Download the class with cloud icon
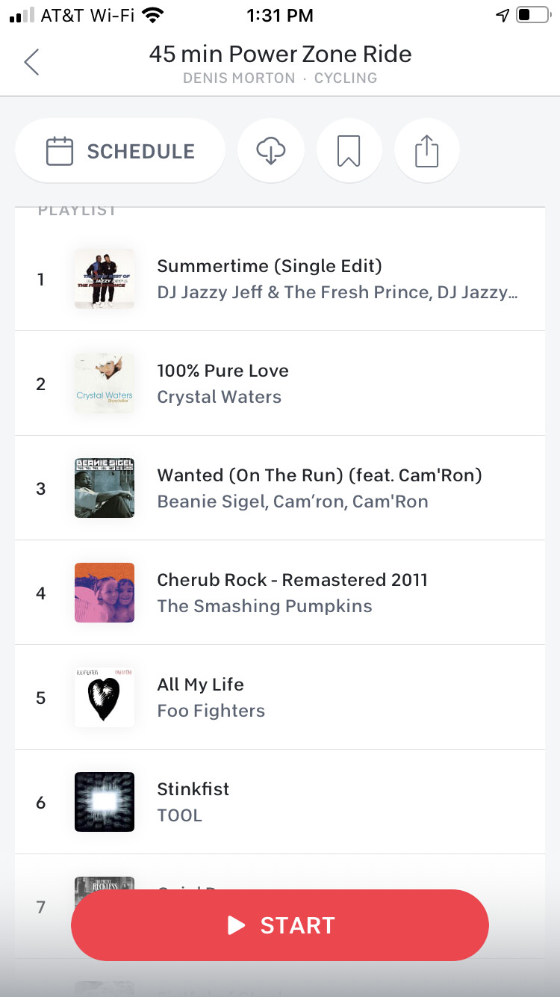This screenshot has width=560, height=997. point(270,151)
